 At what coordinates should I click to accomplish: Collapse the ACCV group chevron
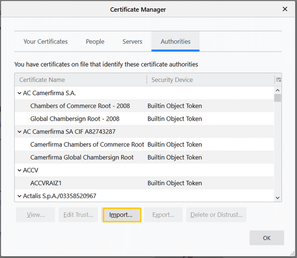tap(19, 170)
